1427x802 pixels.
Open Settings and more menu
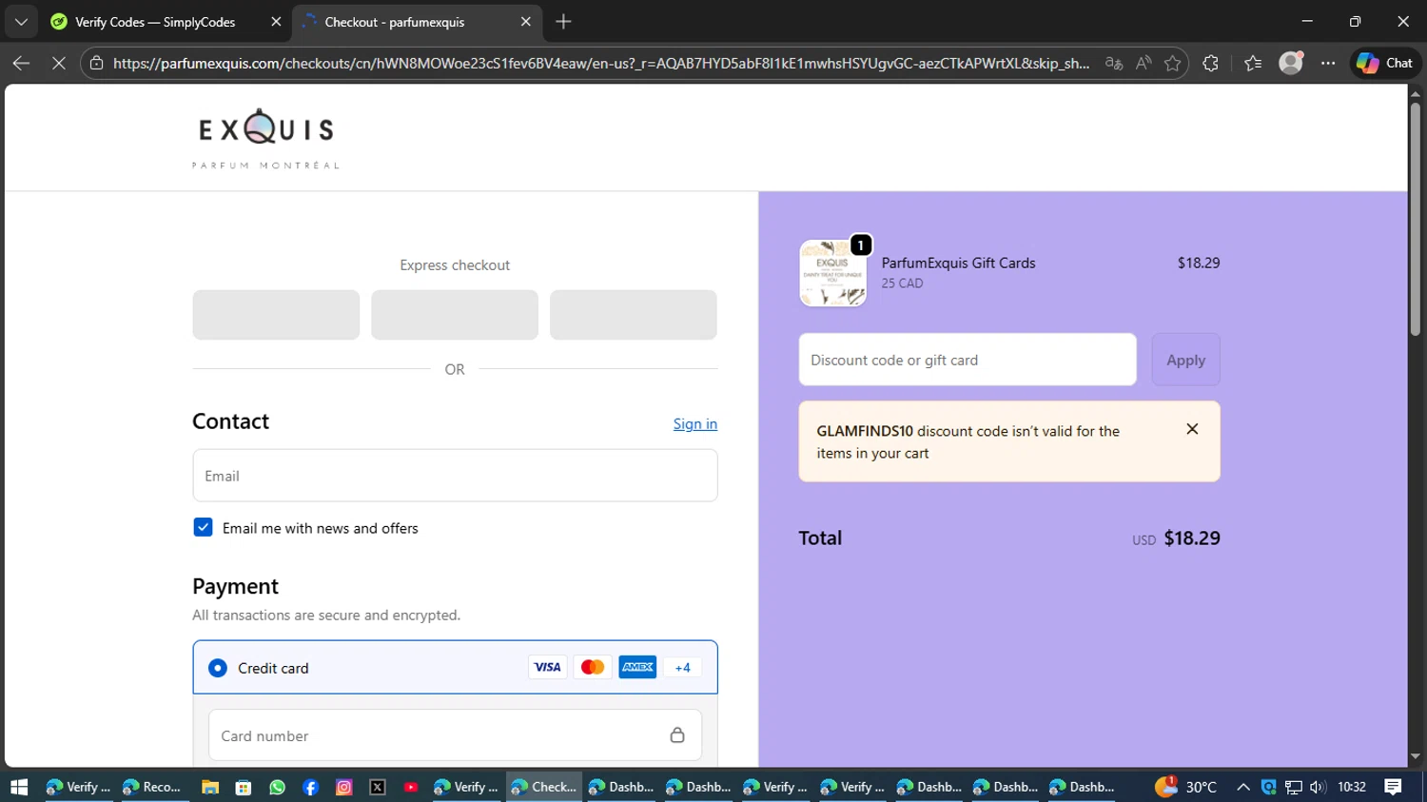pos(1328,63)
